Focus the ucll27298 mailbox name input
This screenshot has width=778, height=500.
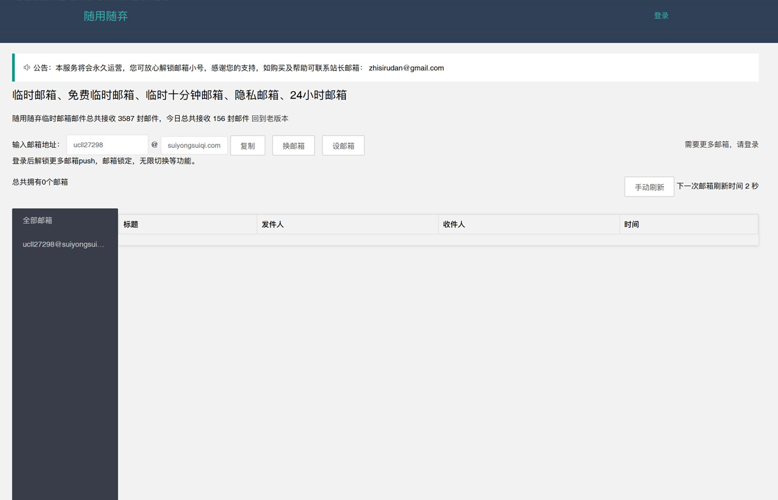tap(108, 145)
